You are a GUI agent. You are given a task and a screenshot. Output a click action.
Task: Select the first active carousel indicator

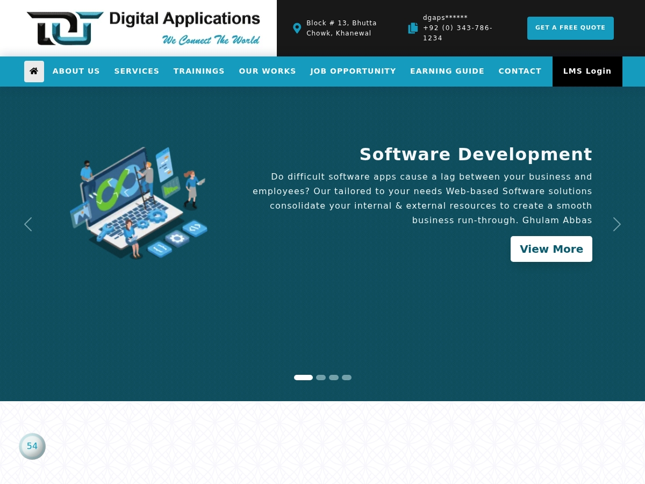click(303, 378)
